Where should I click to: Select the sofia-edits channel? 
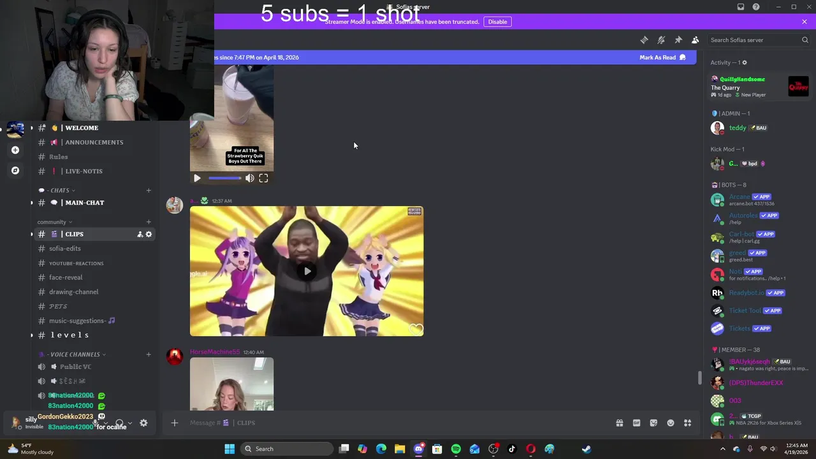93,249
